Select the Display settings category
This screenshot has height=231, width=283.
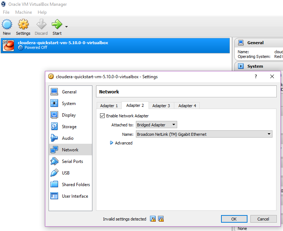click(68, 115)
